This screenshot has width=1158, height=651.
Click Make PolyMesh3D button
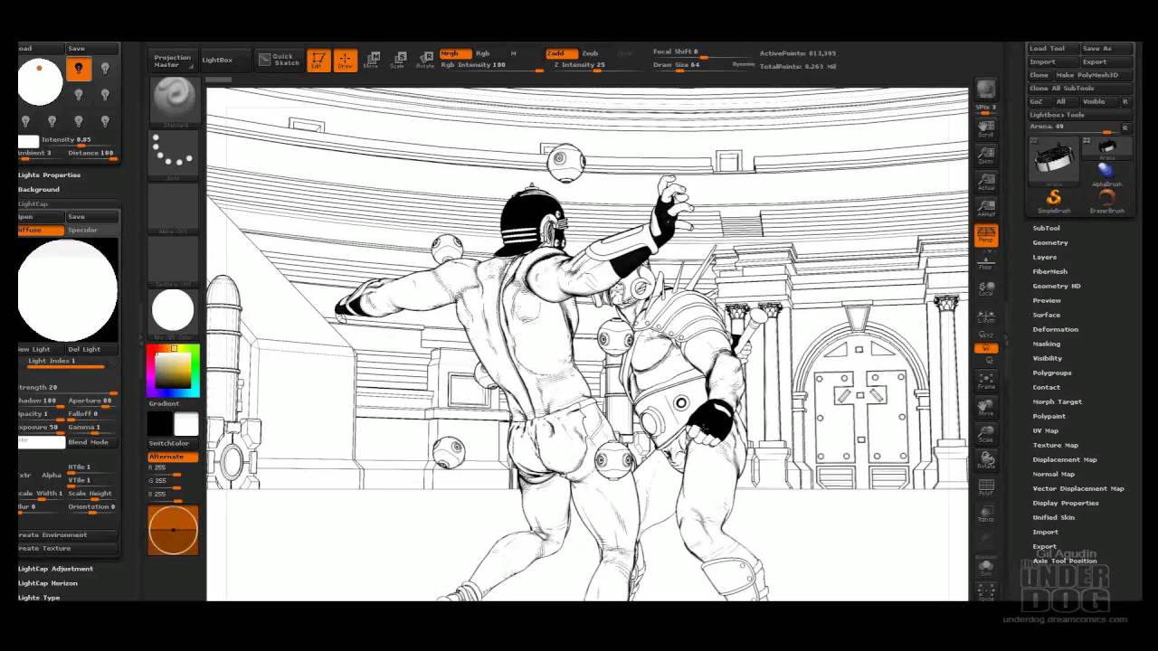click(x=1093, y=75)
